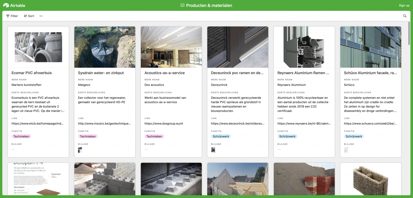Image resolution: width=413 pixels, height=198 pixels.
Task: Open the card titled Acoustics-as-a-service
Action: [165, 73]
